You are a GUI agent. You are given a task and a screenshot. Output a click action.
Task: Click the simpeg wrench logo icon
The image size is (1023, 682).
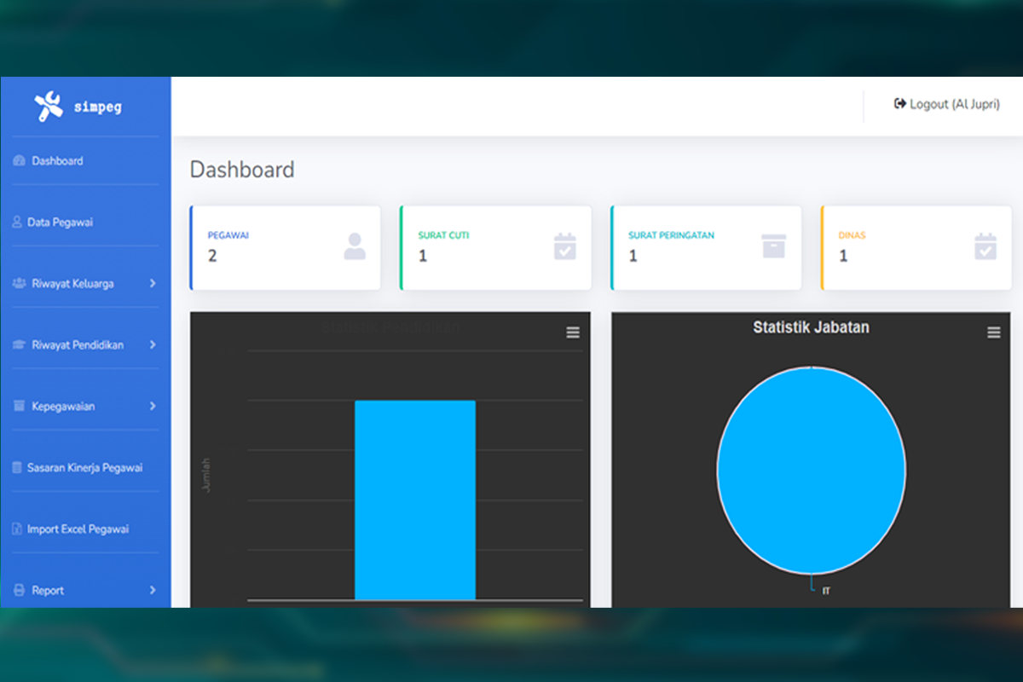coord(49,107)
